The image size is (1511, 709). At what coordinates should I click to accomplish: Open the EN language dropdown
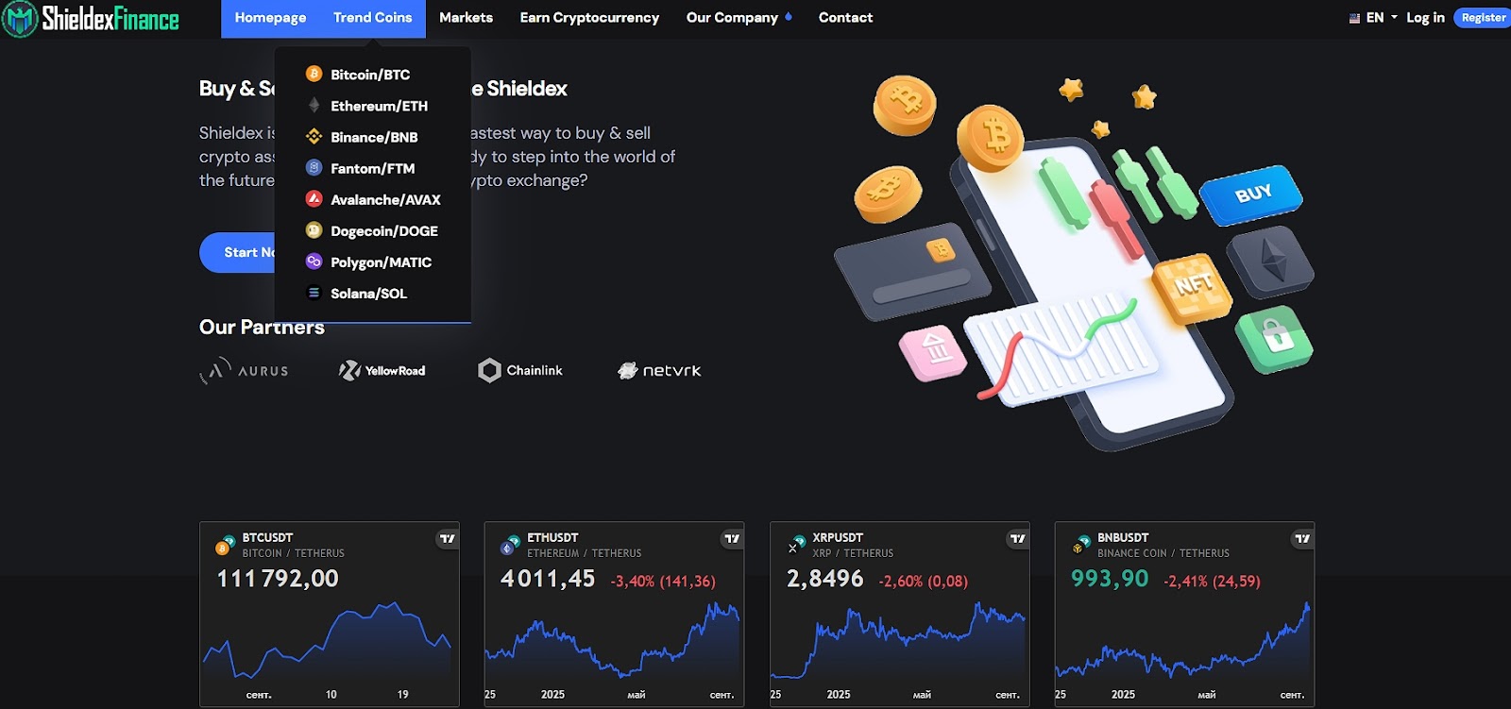pos(1374,18)
